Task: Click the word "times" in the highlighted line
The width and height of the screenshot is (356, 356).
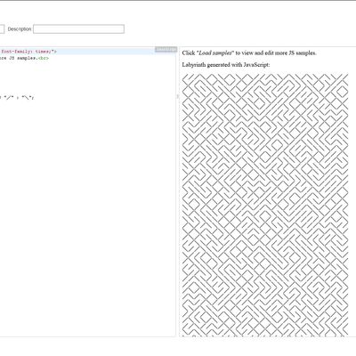Action: [x=43, y=52]
